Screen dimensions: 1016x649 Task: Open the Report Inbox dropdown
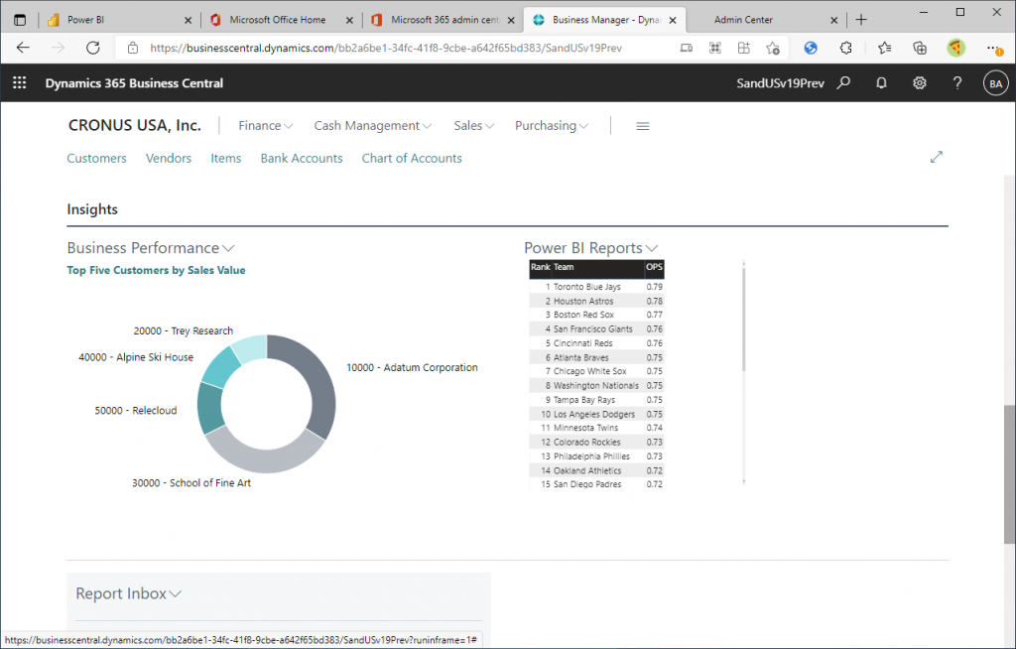click(175, 593)
